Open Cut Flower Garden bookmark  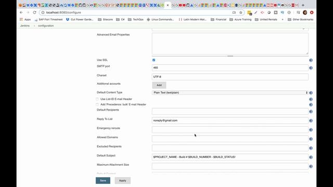(x=80, y=19)
